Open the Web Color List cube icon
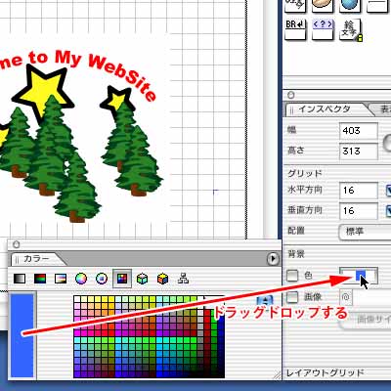The width and height of the screenshot is (391, 391). 143,279
